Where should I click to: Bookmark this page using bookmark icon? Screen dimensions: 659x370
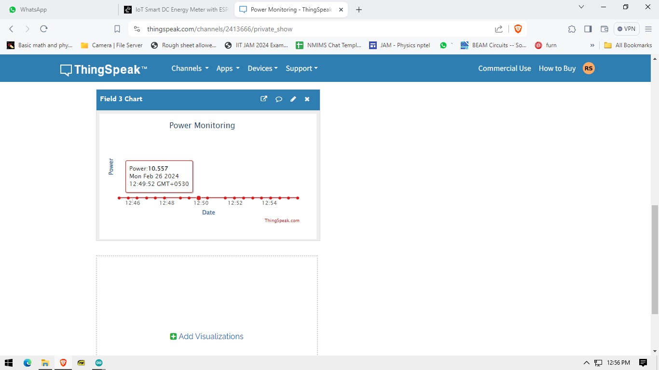click(117, 29)
